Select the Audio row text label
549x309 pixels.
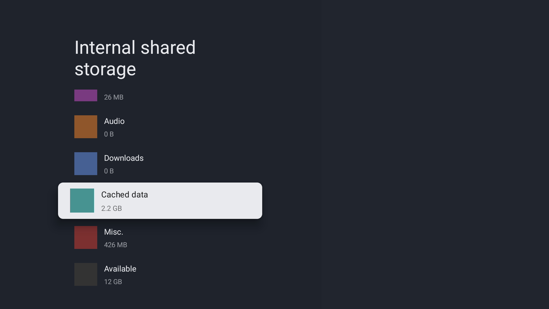point(114,121)
